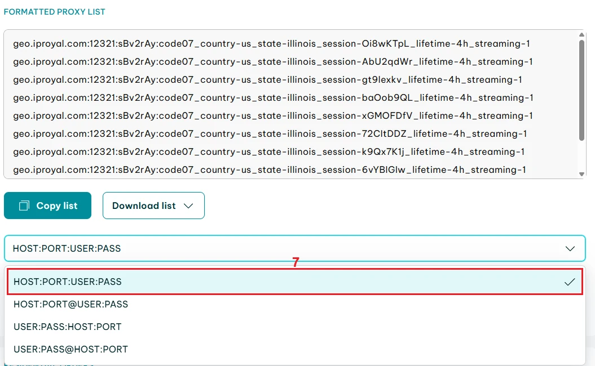Viewport: 595px width, 366px height.
Task: Click the proxy line with session xGMOFDfV
Action: (x=273, y=116)
